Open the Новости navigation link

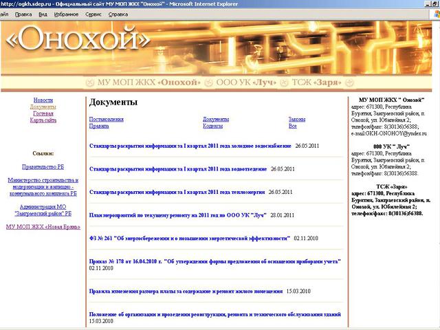point(43,100)
